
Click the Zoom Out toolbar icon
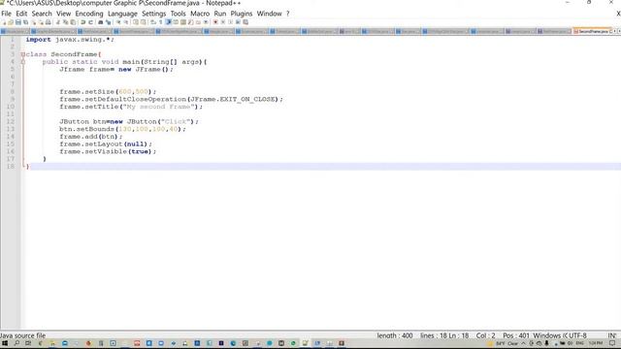click(x=126, y=22)
